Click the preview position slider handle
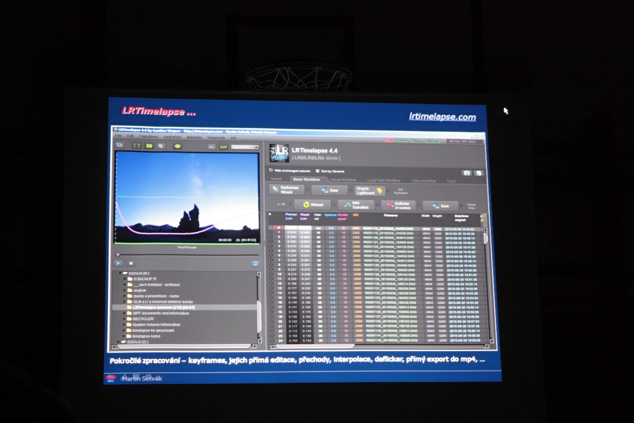 118,255
